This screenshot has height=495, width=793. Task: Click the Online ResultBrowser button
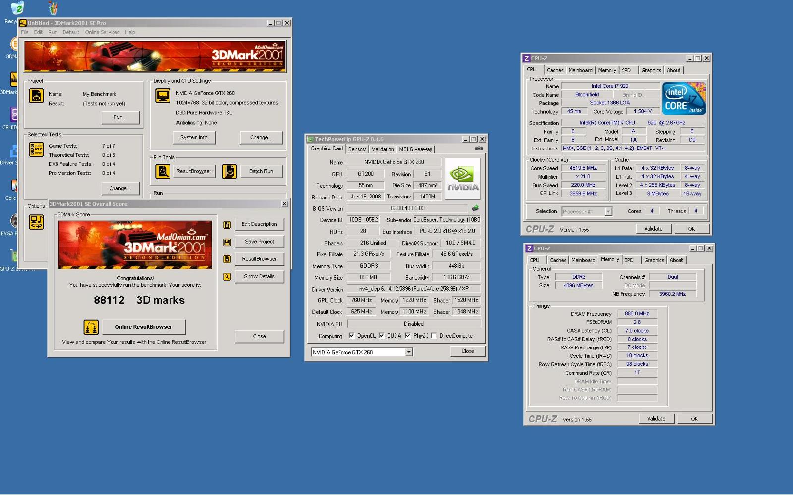click(x=144, y=327)
